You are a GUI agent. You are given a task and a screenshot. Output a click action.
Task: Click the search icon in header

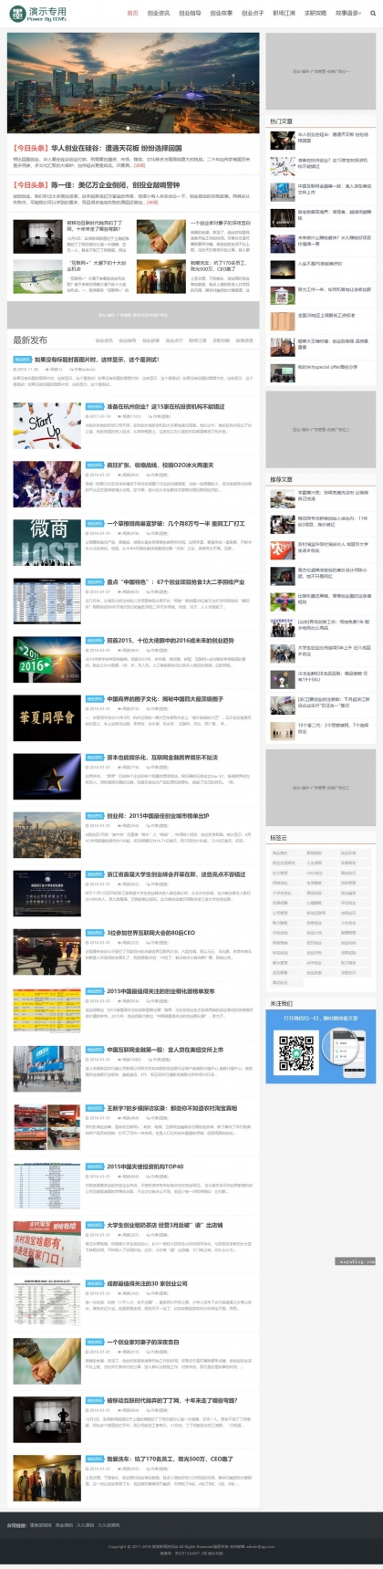pos(372,14)
